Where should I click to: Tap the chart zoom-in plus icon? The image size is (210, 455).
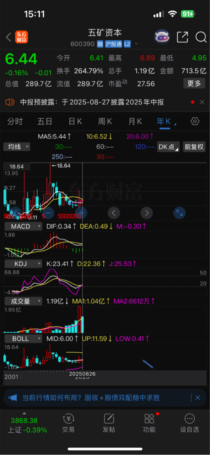[x=81, y=213]
